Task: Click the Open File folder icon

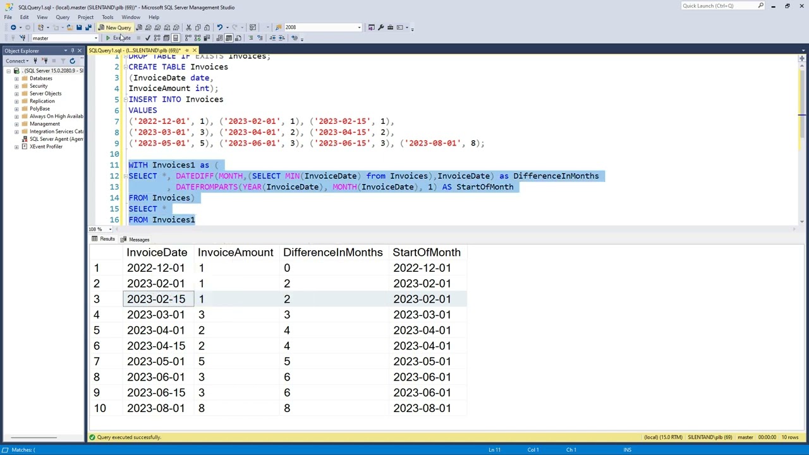Action: [x=70, y=27]
